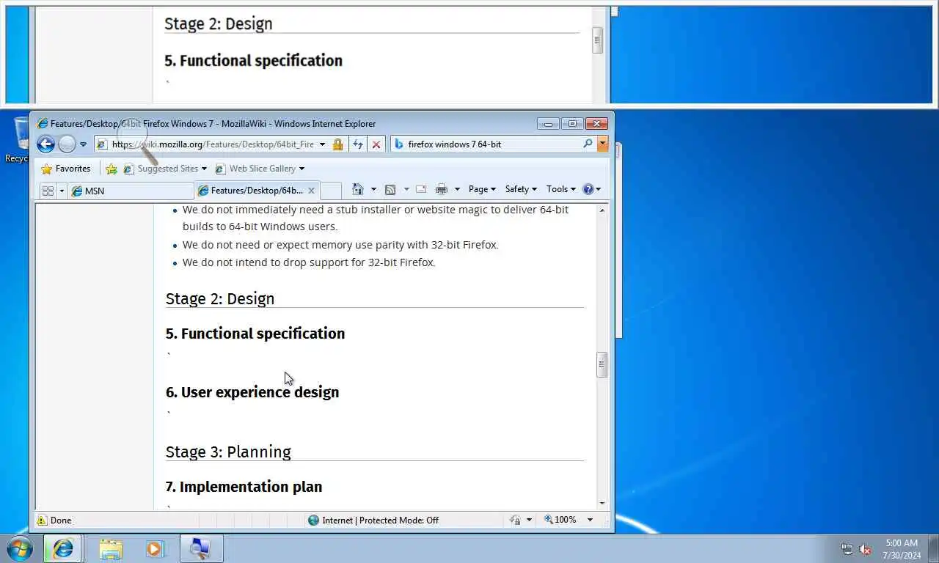The height and width of the screenshot is (563, 939).
Task: Open the Help question mark menu
Action: 591,189
